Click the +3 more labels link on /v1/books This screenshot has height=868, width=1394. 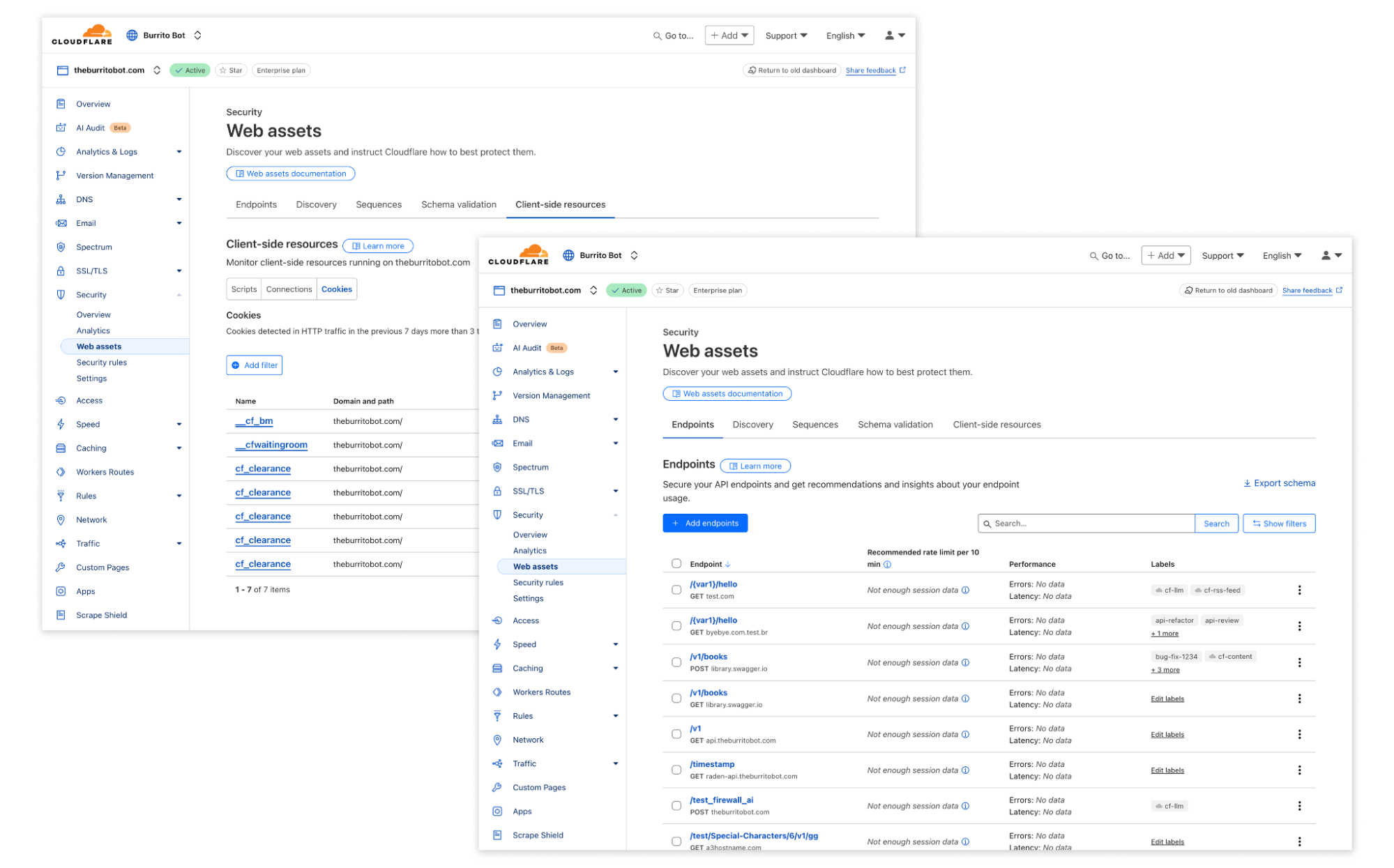point(1165,670)
